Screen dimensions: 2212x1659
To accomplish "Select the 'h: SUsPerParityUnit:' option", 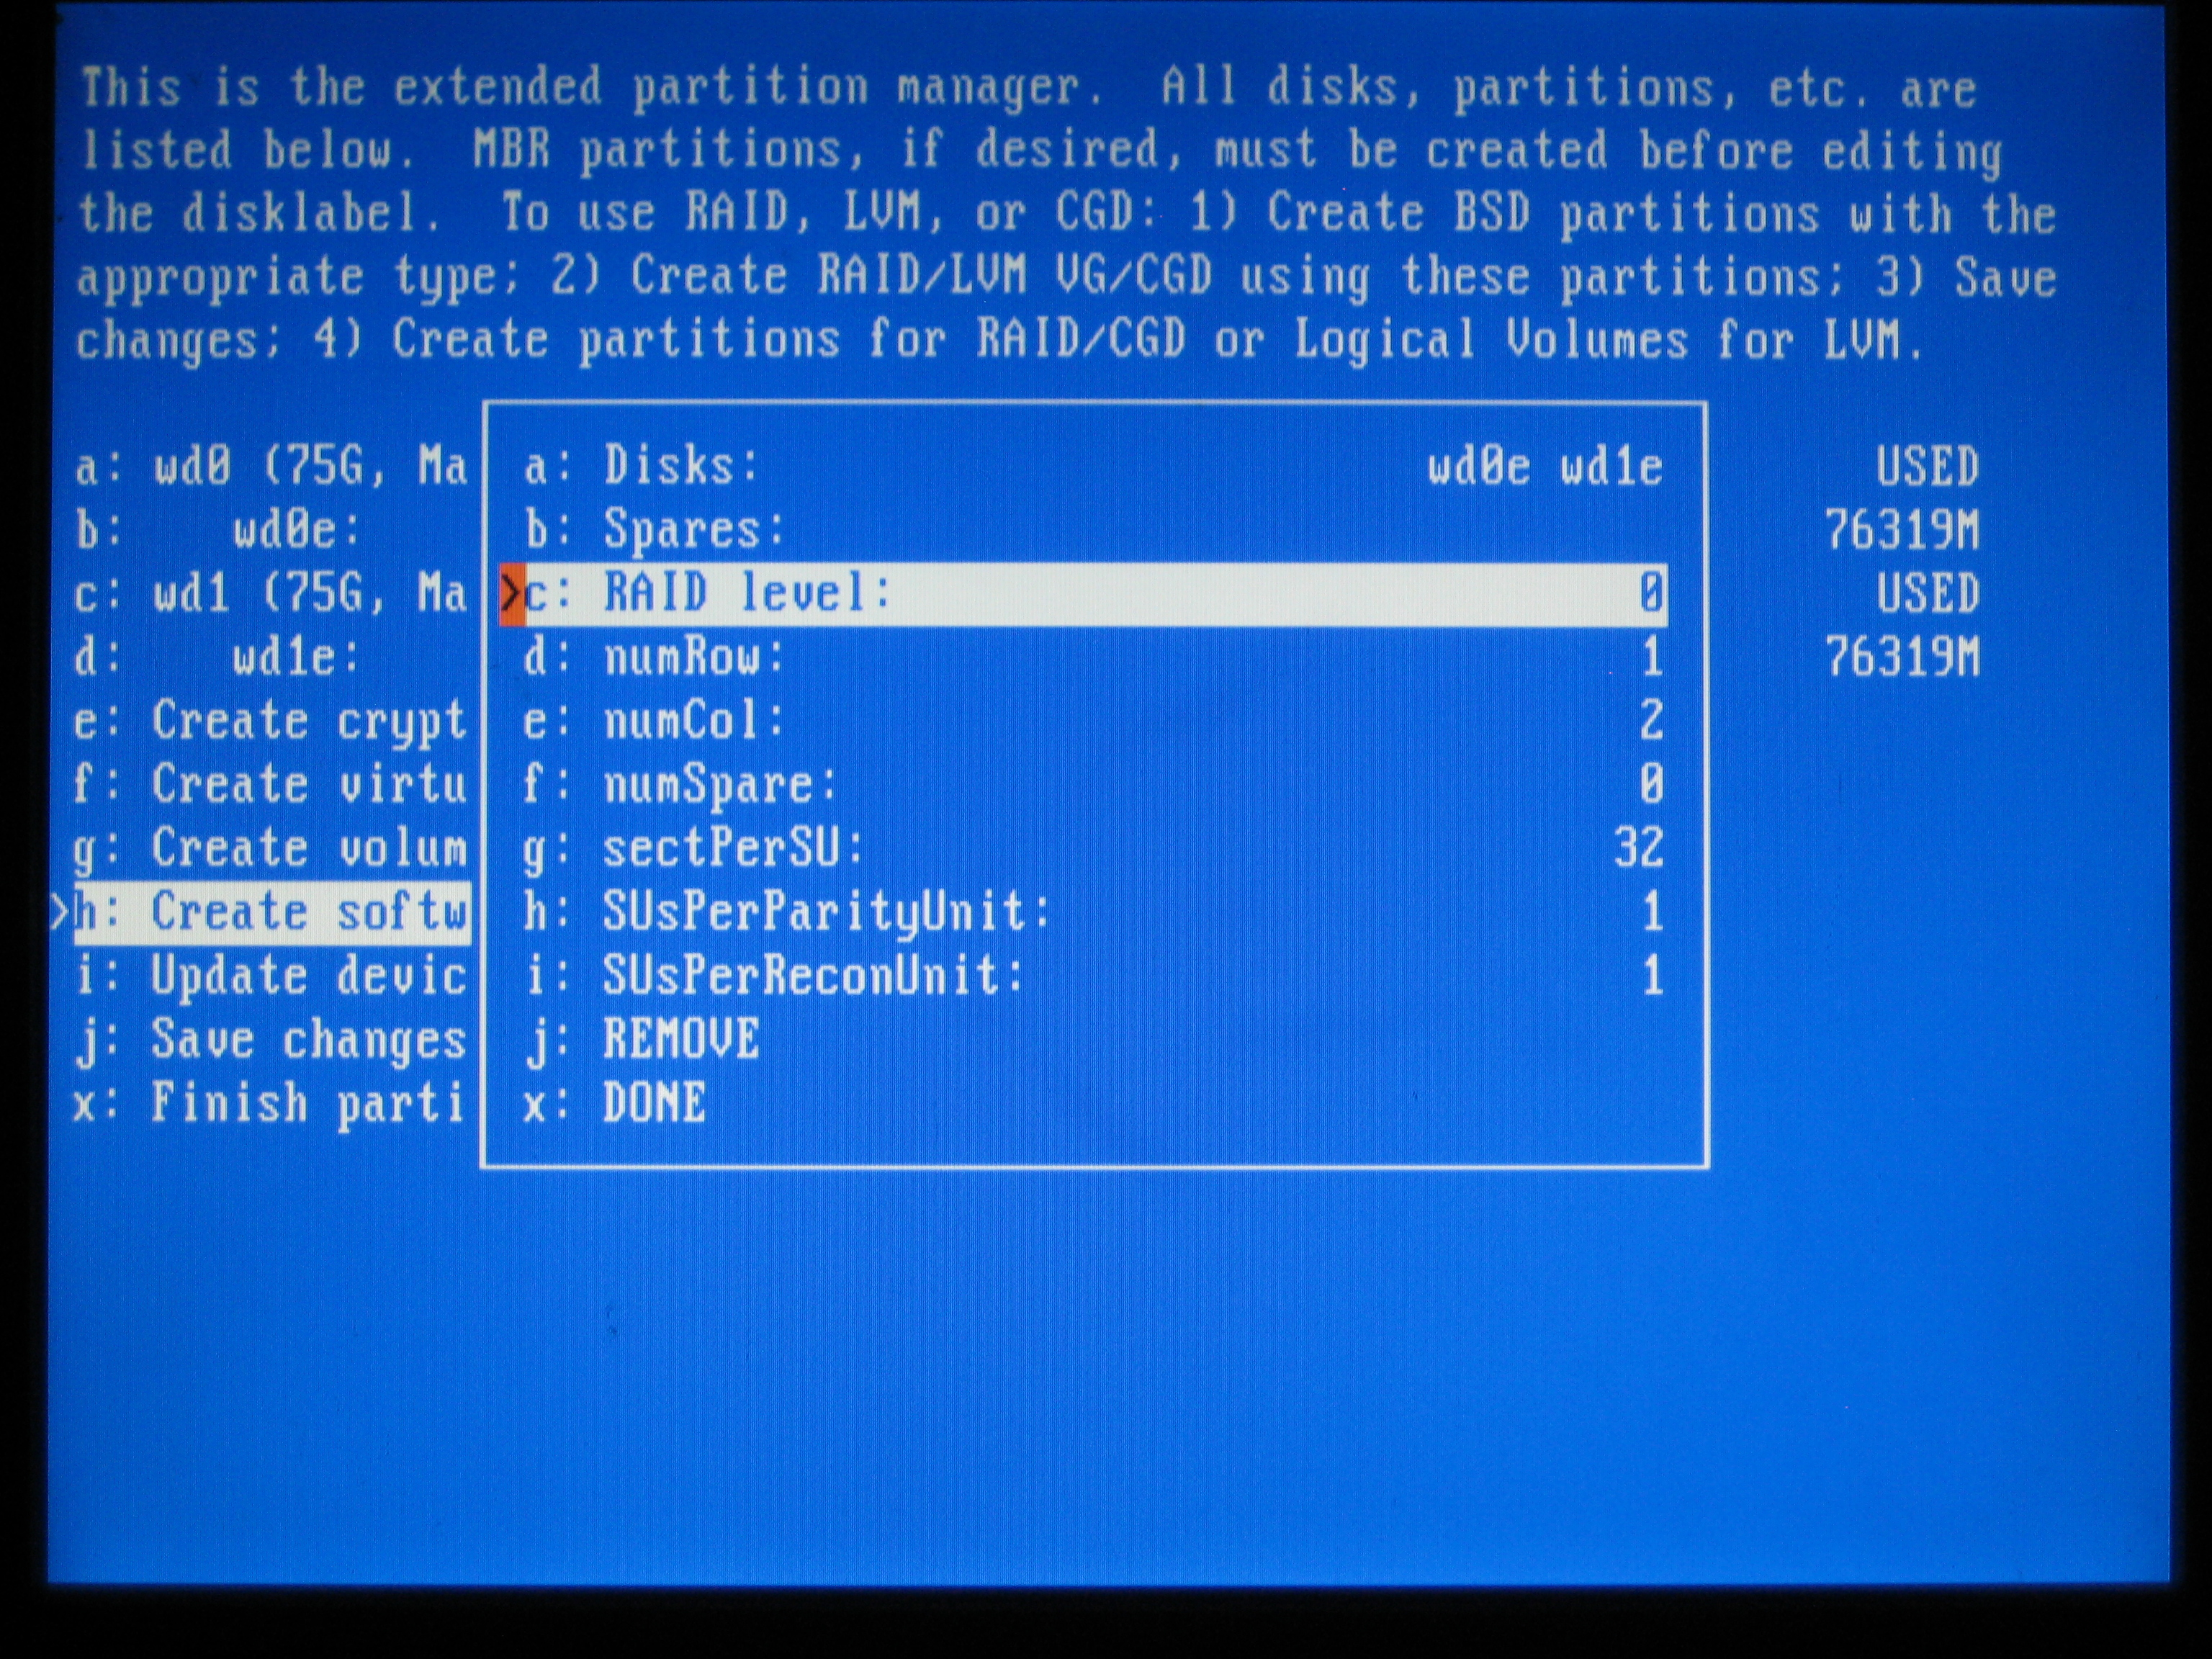I will click(1094, 912).
